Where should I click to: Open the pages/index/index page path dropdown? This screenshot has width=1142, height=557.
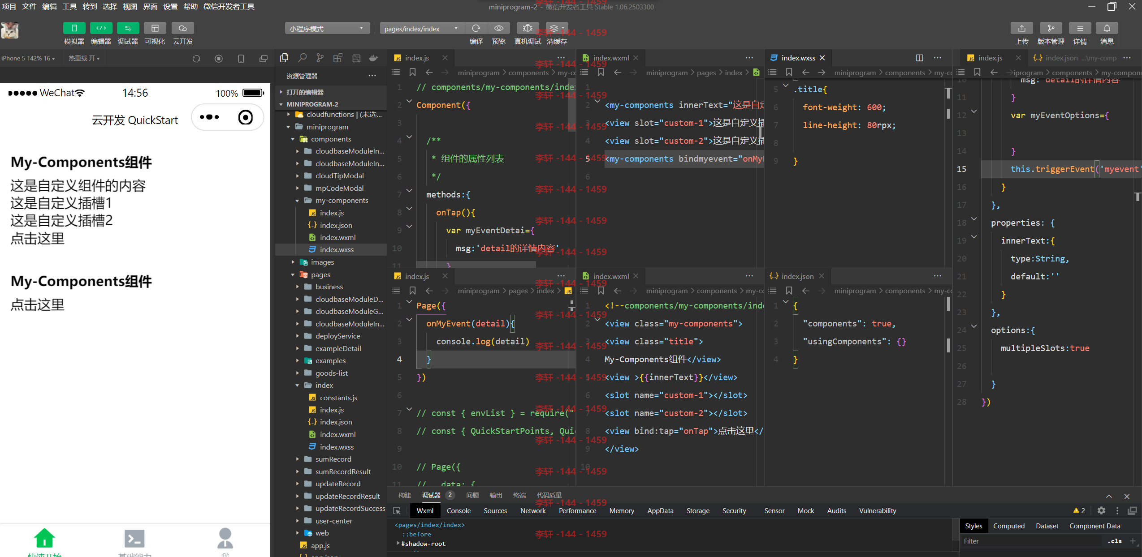coord(422,29)
